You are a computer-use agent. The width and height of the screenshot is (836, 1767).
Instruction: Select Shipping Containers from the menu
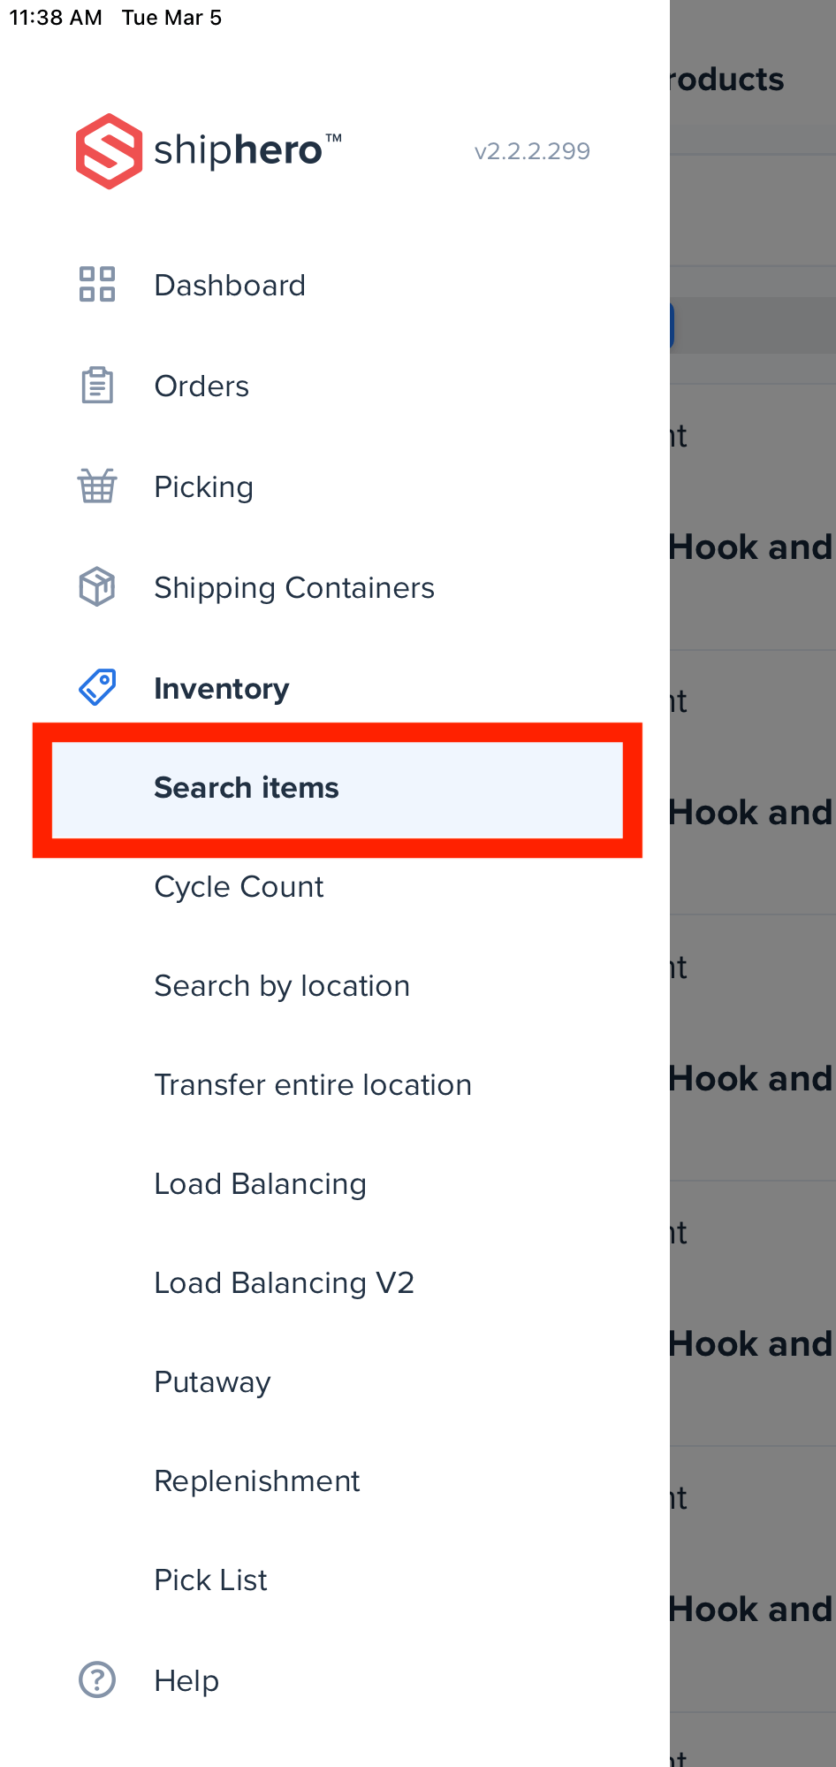point(294,588)
